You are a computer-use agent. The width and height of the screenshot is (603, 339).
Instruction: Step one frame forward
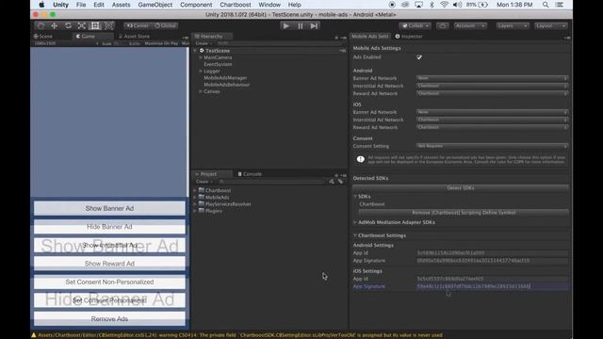(x=314, y=26)
